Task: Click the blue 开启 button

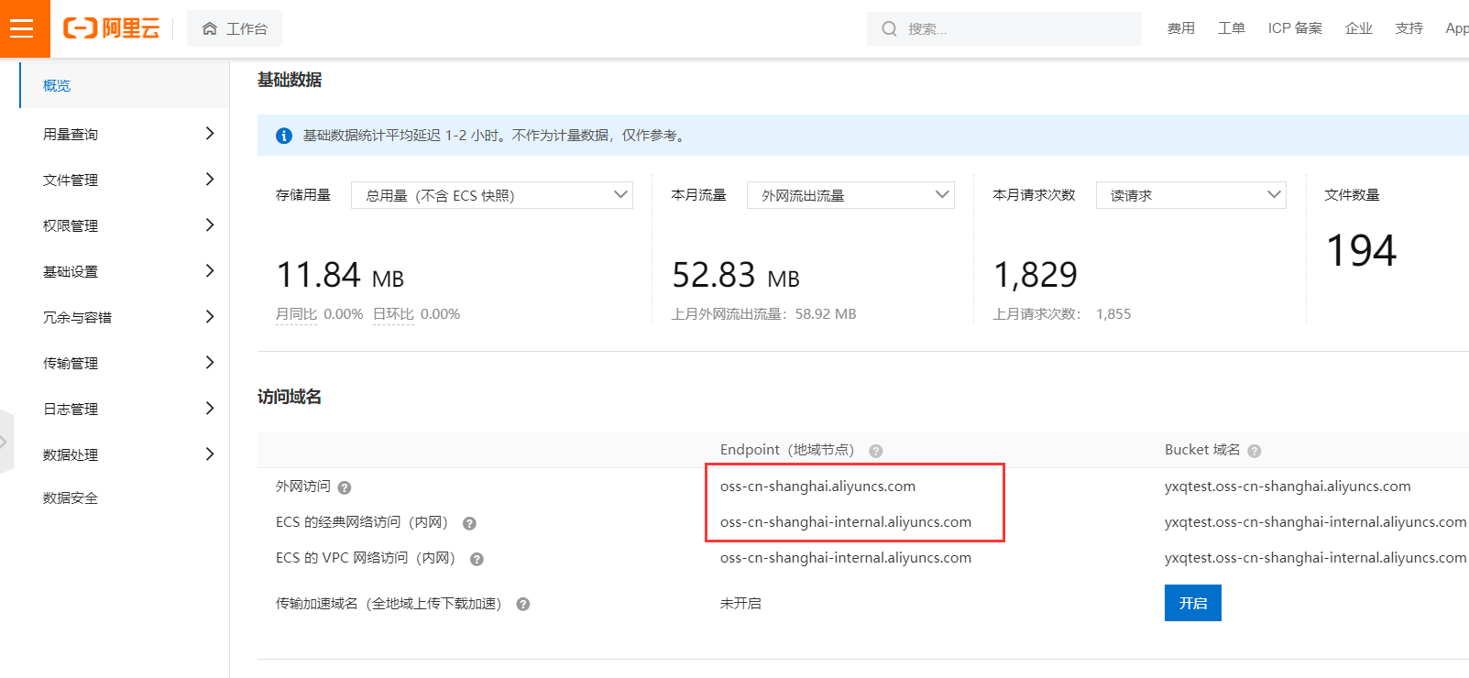Action: tap(1193, 603)
